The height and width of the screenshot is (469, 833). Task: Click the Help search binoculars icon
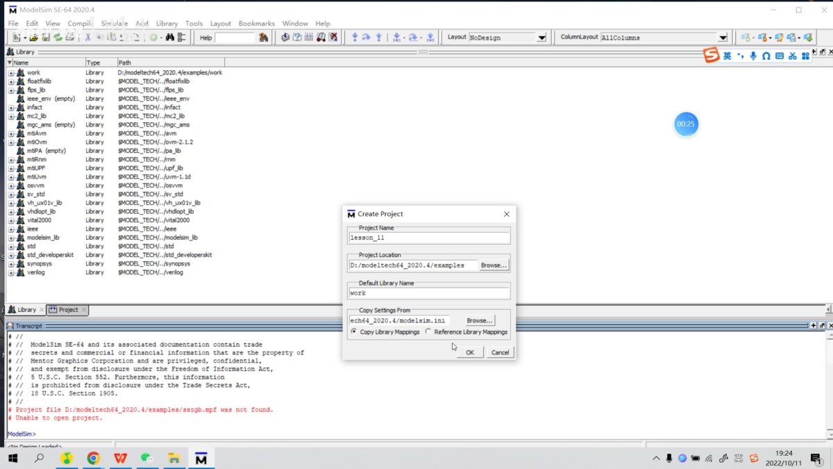[x=263, y=38]
